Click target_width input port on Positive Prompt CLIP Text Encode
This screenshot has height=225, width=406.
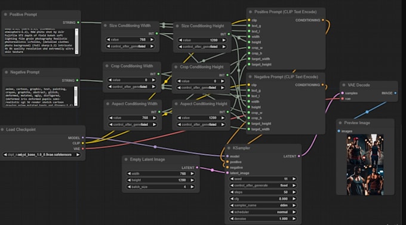coord(249,58)
